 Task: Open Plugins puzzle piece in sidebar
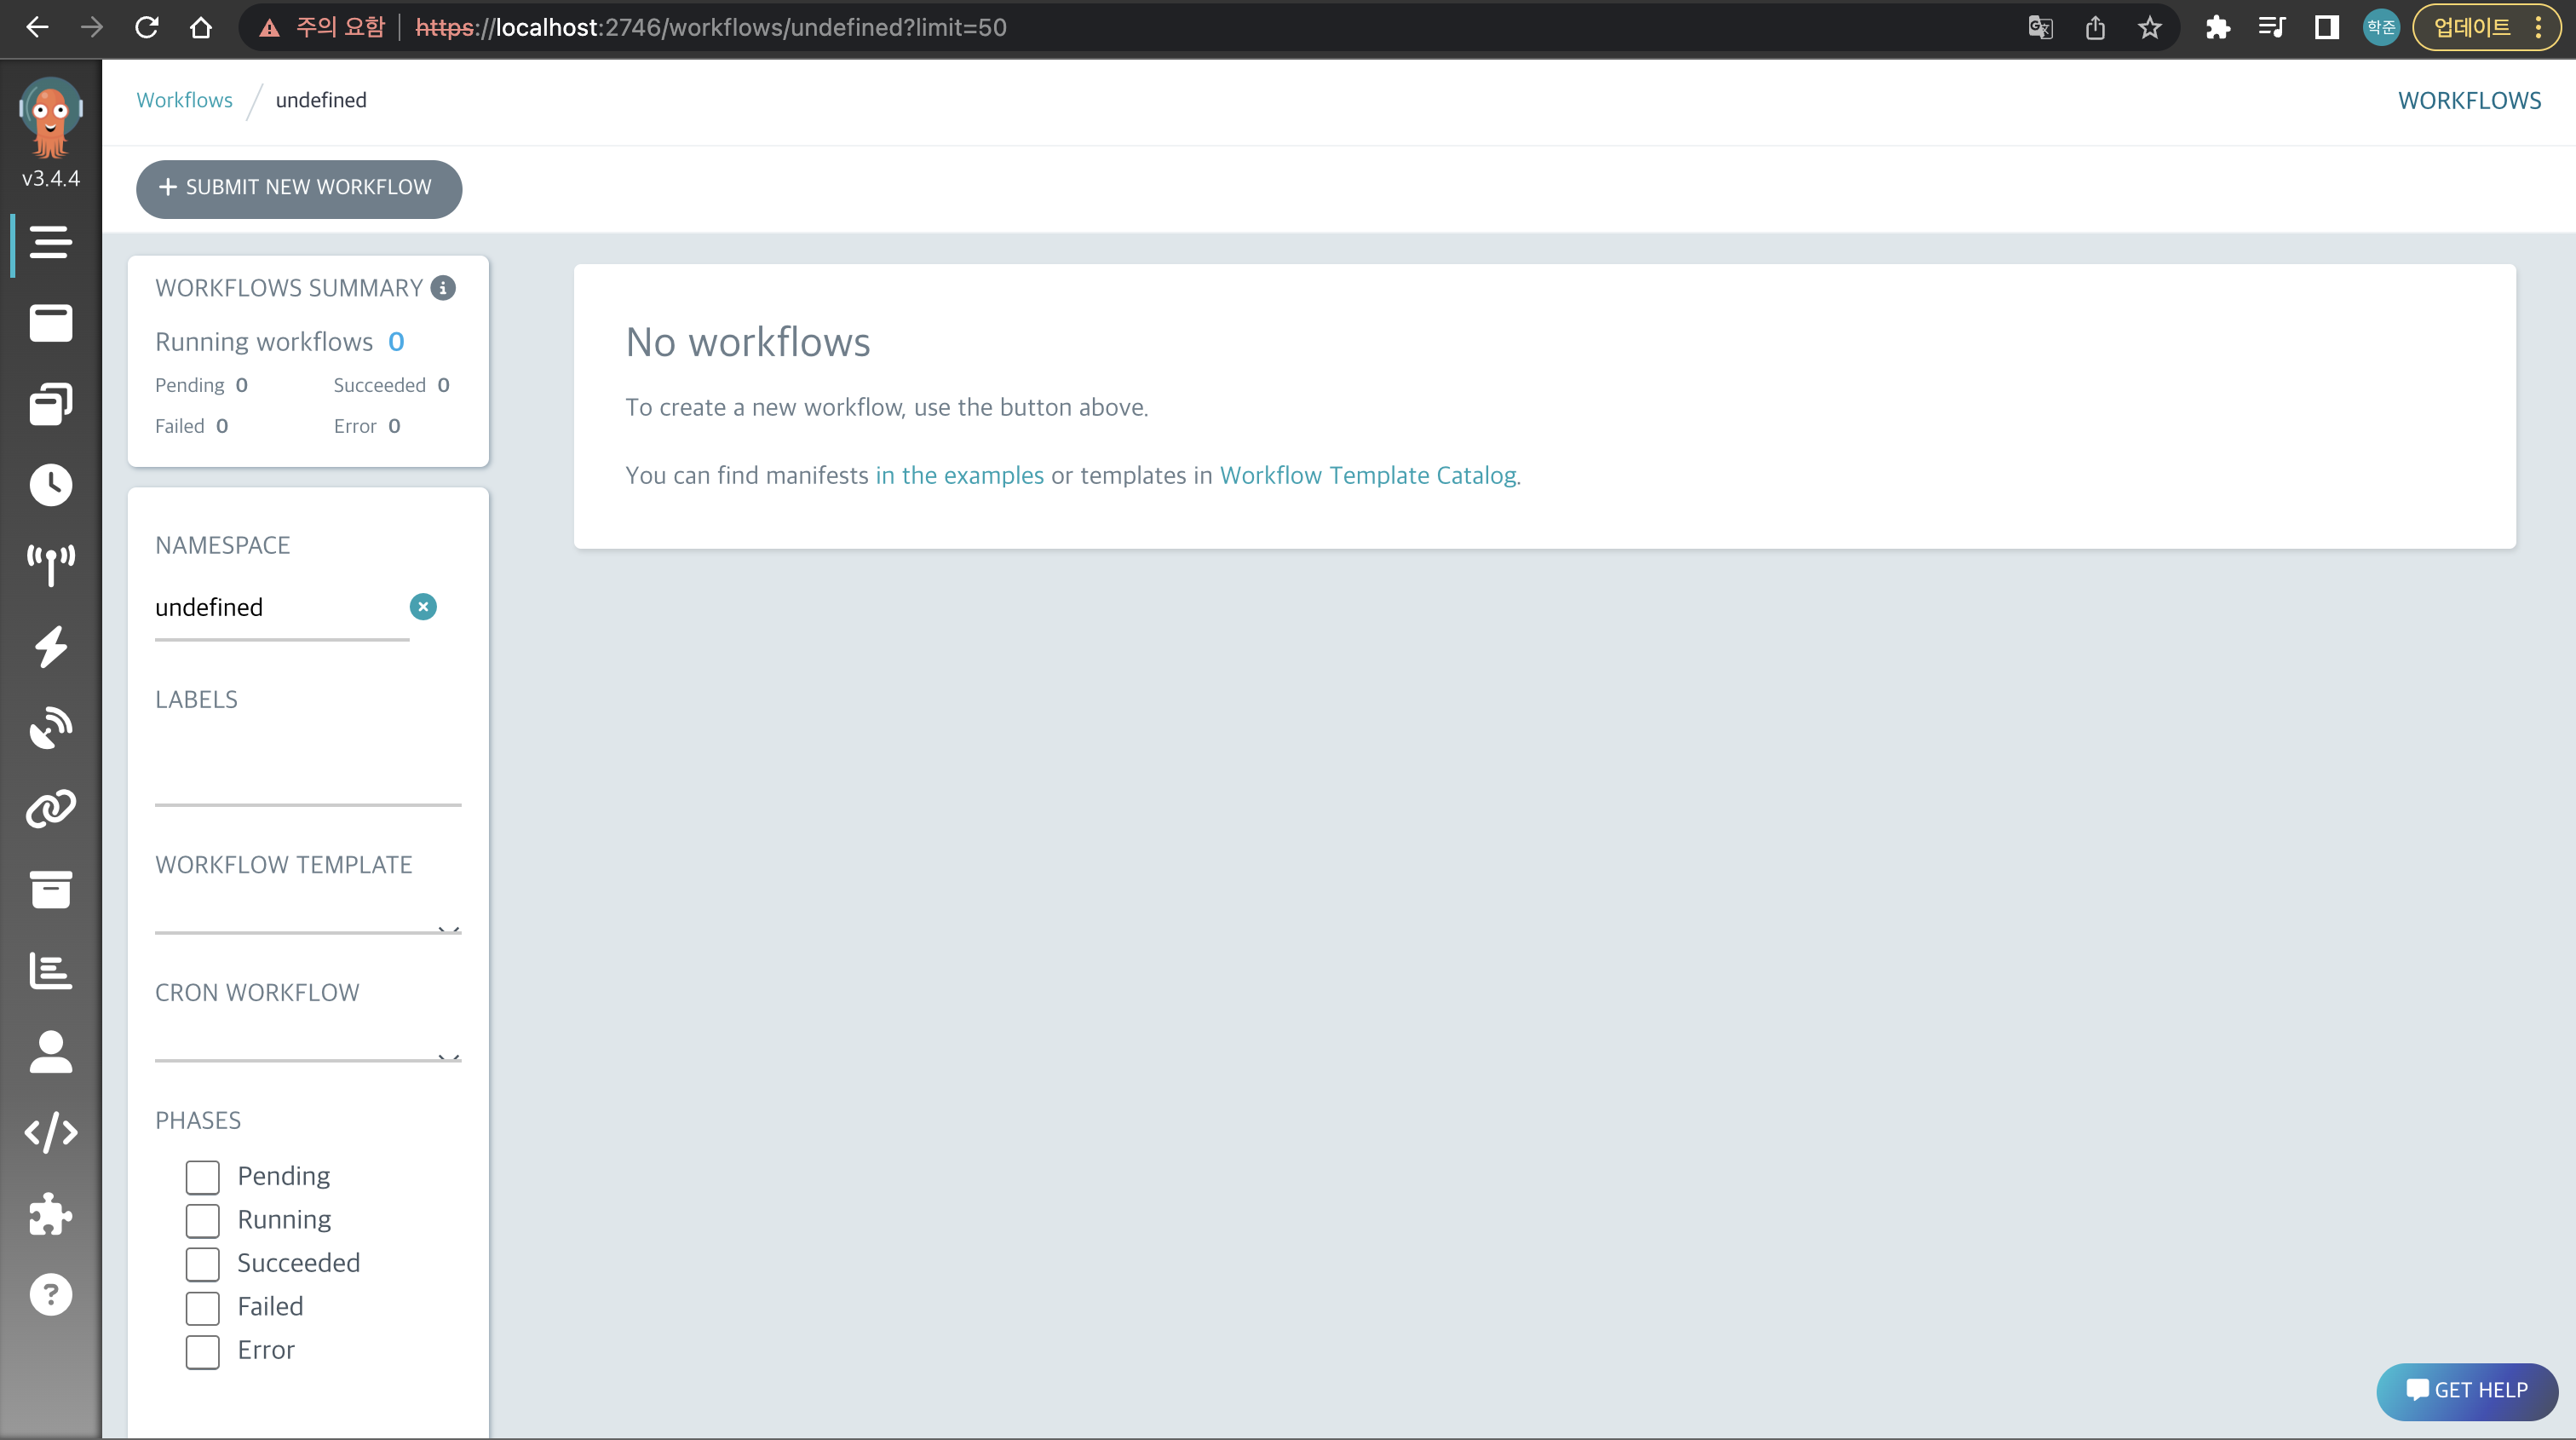pos(50,1214)
